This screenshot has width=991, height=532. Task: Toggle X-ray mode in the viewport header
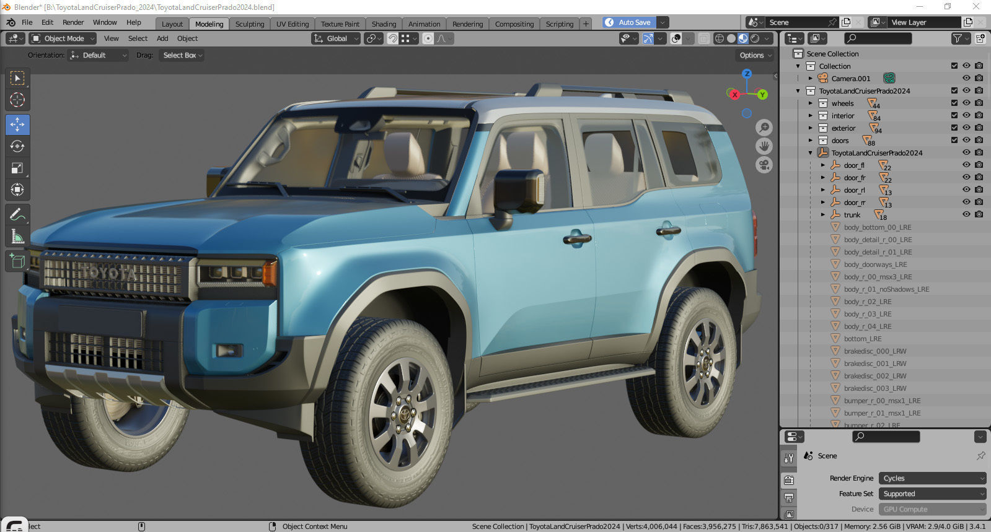pos(703,38)
